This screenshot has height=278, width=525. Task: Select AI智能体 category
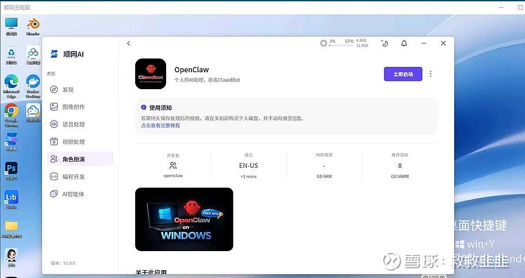(x=80, y=194)
